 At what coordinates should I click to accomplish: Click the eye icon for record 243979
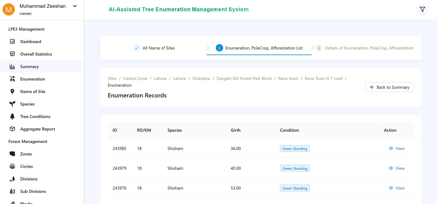(x=391, y=168)
